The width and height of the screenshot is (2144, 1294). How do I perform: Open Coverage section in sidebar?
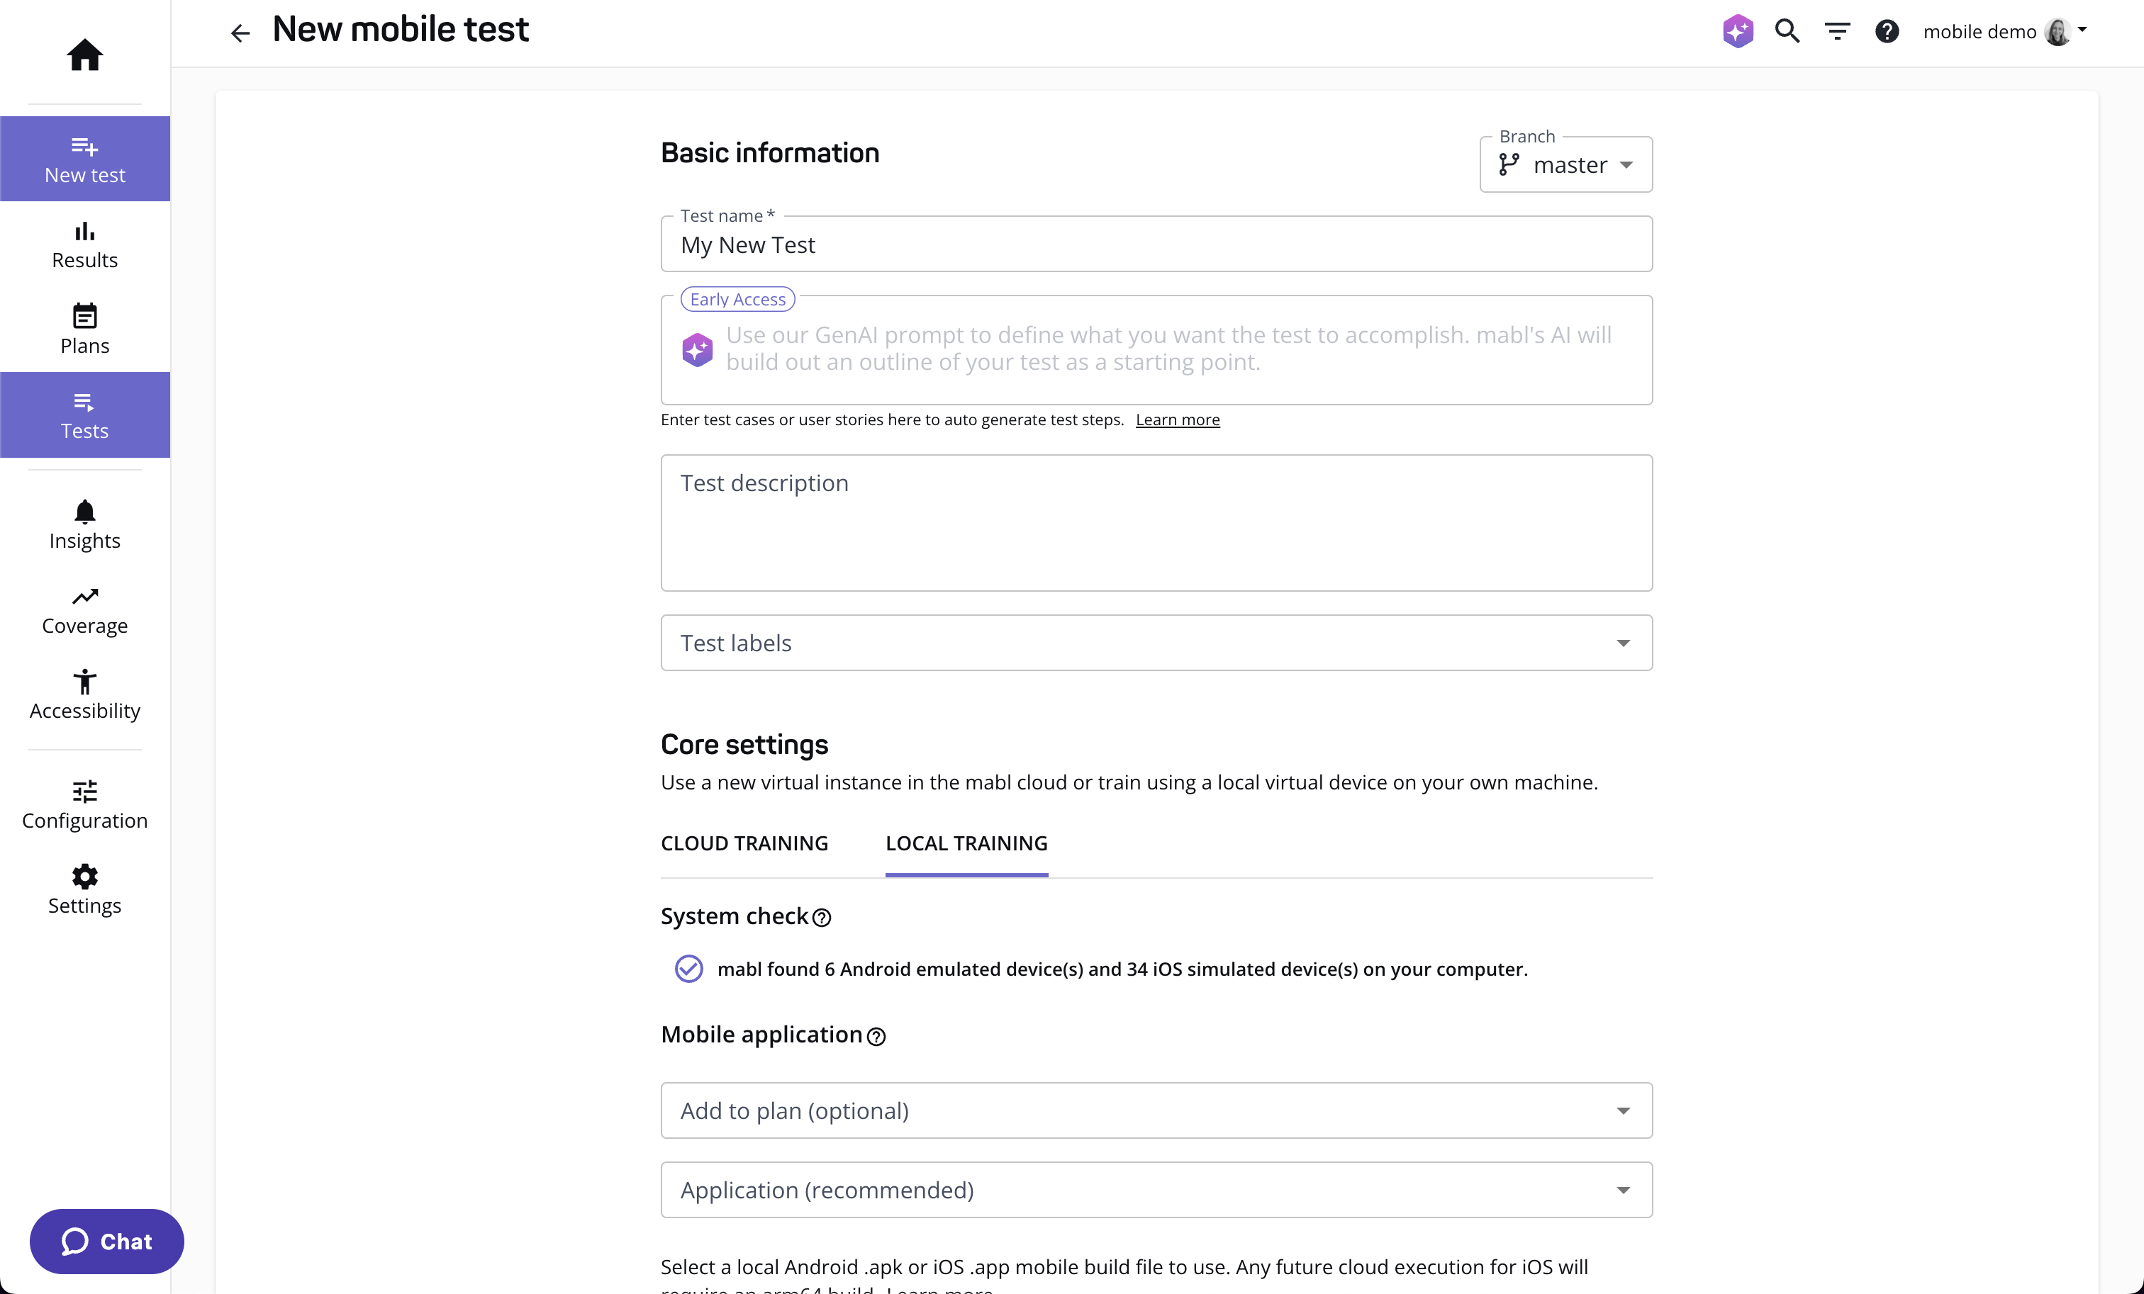point(84,609)
